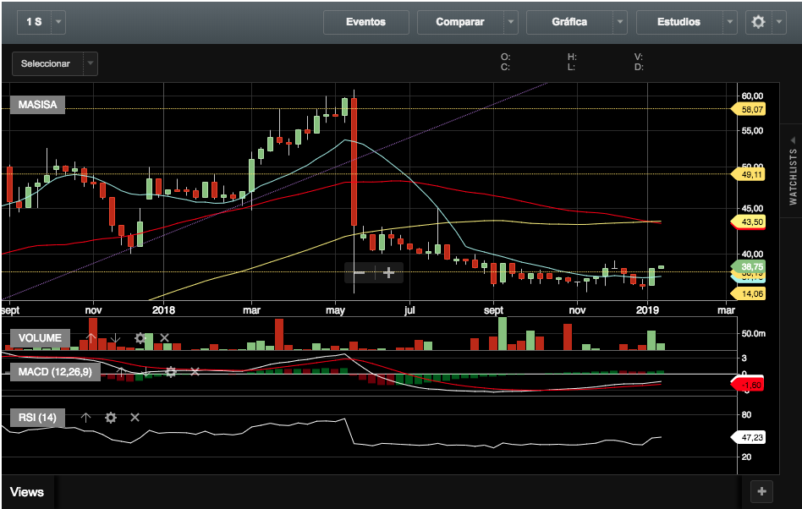
Task: Open the Estudios menu
Action: [679, 22]
